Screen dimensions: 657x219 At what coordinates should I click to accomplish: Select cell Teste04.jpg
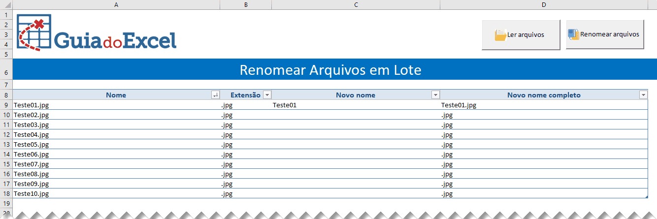pyautogui.click(x=116, y=134)
